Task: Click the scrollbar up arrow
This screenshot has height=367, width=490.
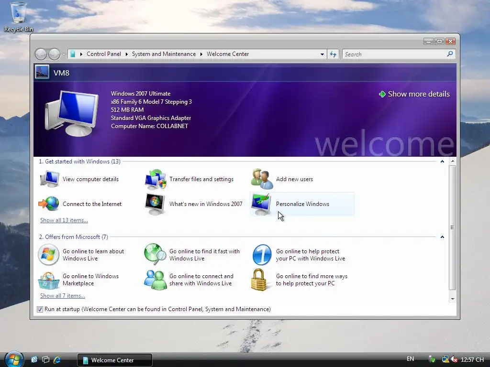Action: point(453,162)
